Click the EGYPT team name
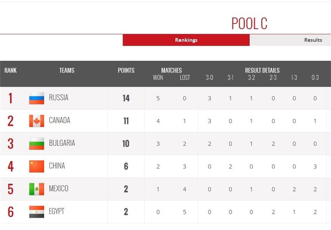 (57, 211)
